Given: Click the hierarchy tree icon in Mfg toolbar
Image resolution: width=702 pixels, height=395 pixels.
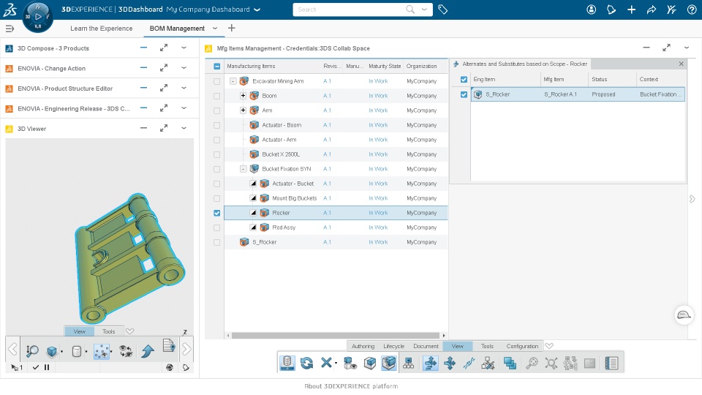Looking at the screenshot, I should [408, 364].
